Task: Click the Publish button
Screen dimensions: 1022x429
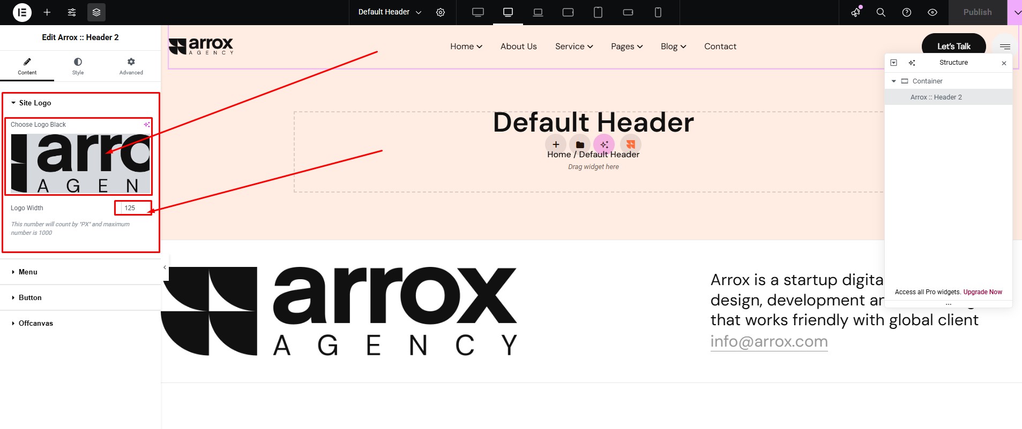Action: pyautogui.click(x=978, y=12)
